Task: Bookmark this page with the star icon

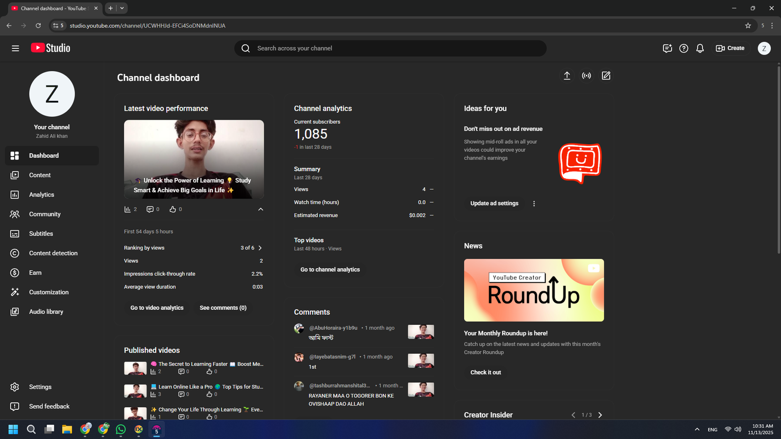Action: 748,25
